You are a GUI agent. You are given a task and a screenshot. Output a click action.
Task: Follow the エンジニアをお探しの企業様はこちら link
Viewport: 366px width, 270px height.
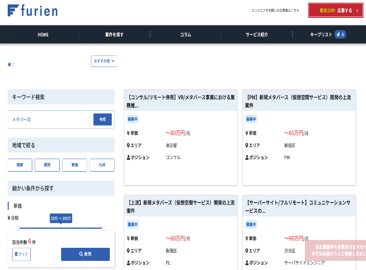275,10
